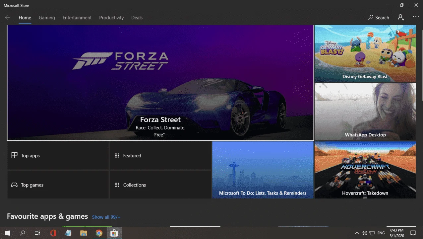Open the Search magnifier in Store
Viewport: 423px width, 239px height.
pos(378,18)
